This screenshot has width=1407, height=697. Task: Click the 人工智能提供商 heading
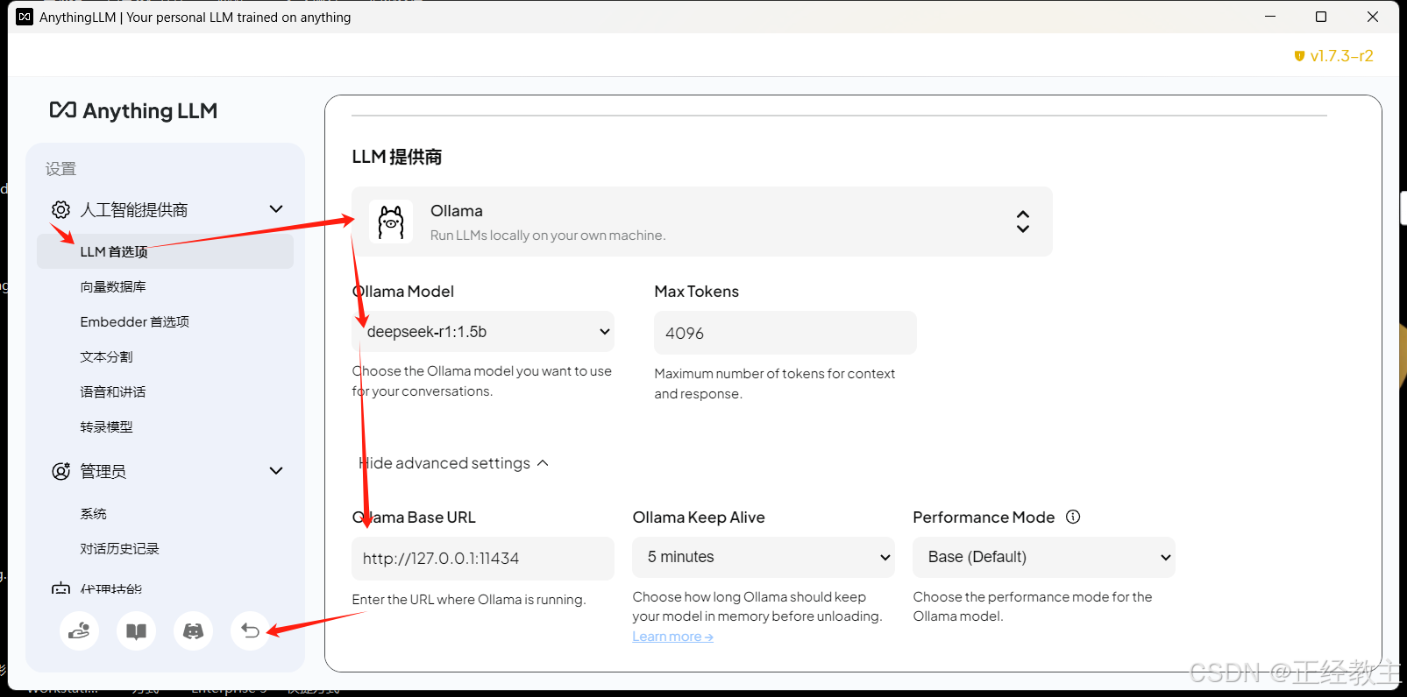(x=134, y=210)
